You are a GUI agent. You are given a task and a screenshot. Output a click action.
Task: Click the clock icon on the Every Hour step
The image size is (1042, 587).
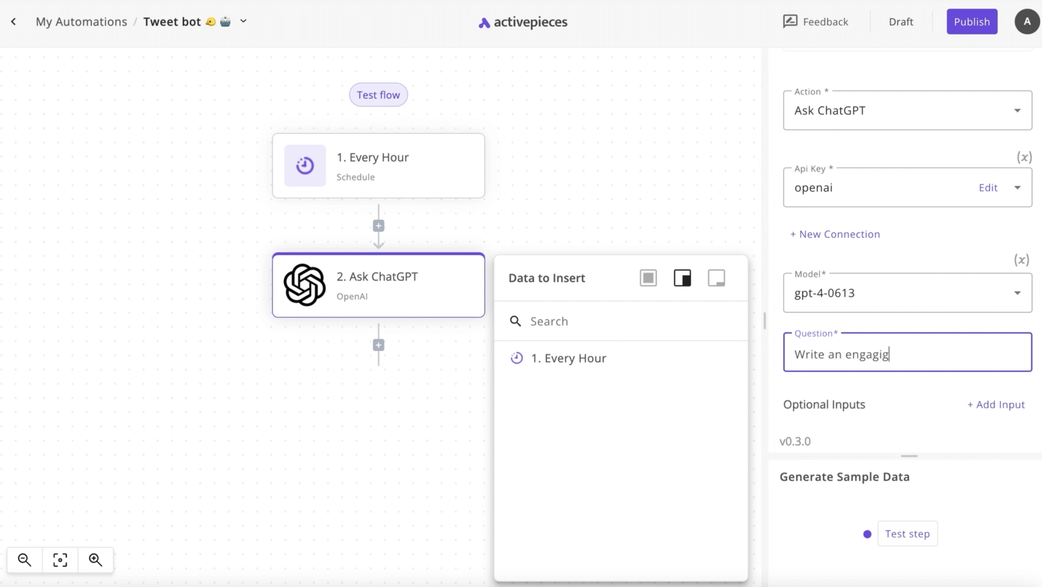(304, 165)
